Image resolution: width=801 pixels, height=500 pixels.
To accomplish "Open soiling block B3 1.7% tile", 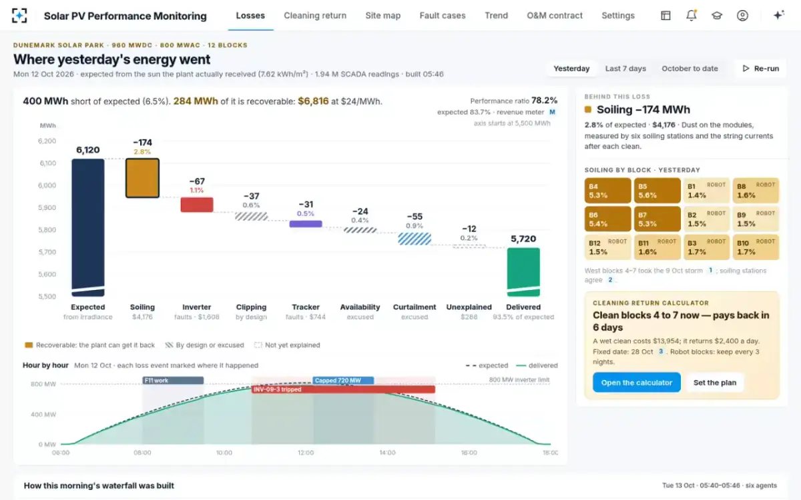I will [706, 247].
